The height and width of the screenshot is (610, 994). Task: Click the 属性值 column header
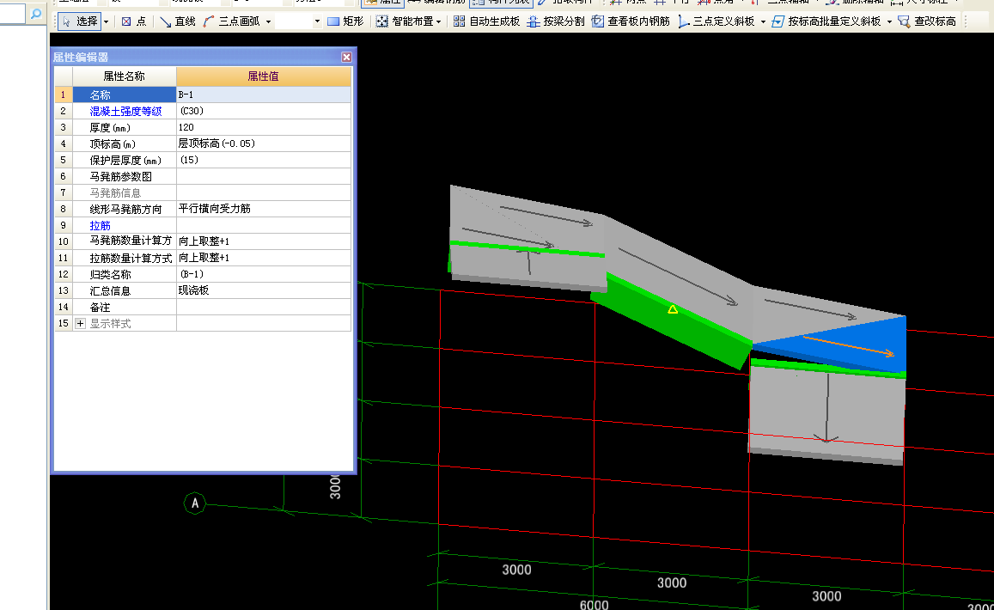(x=263, y=76)
